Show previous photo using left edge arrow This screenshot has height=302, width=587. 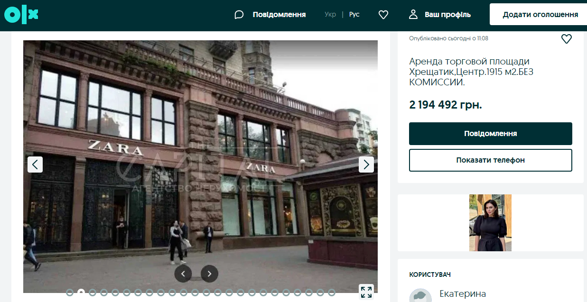pyautogui.click(x=35, y=165)
